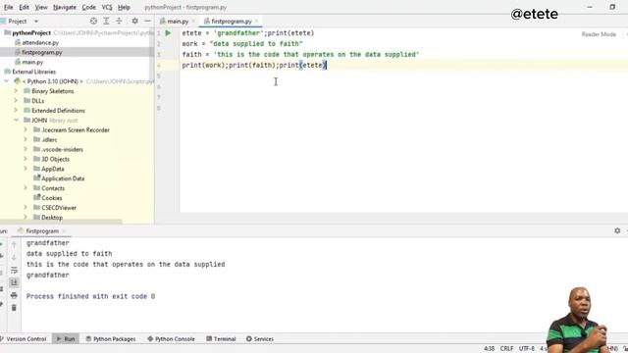The width and height of the screenshot is (628, 353).
Task: Close the firstprogram run tab
Action: coord(64,231)
